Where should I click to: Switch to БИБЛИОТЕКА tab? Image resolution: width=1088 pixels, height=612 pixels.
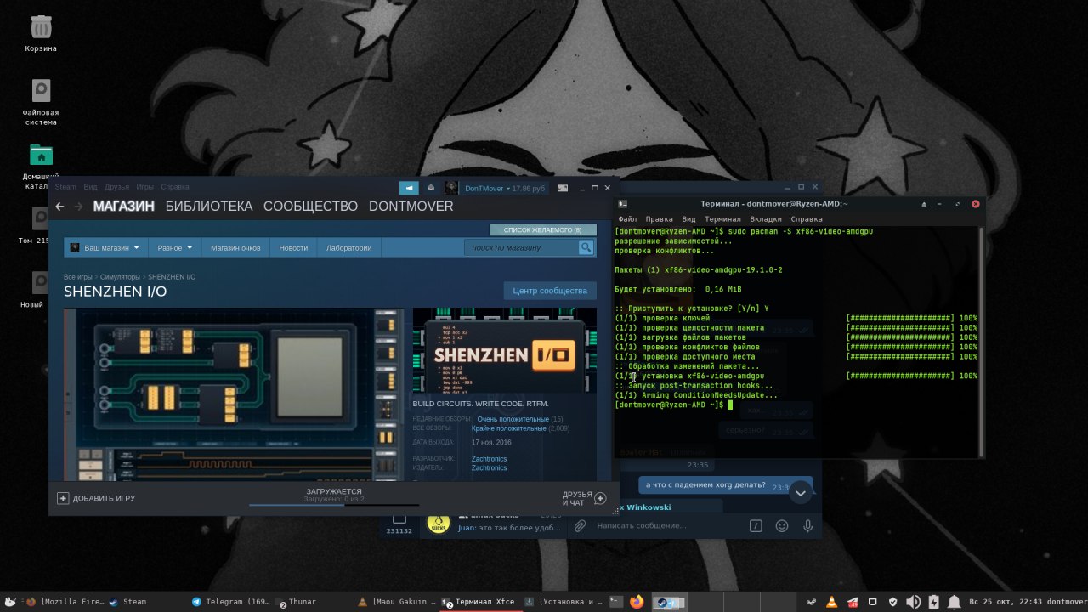tap(209, 207)
